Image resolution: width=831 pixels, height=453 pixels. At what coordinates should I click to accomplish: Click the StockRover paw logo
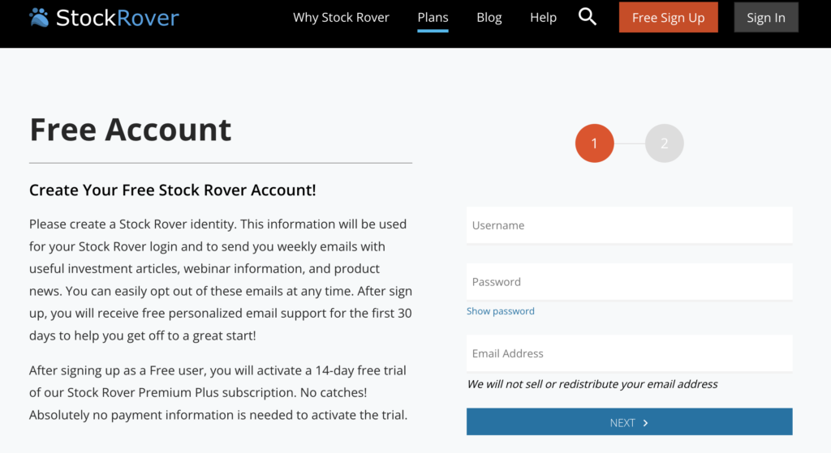click(x=39, y=18)
